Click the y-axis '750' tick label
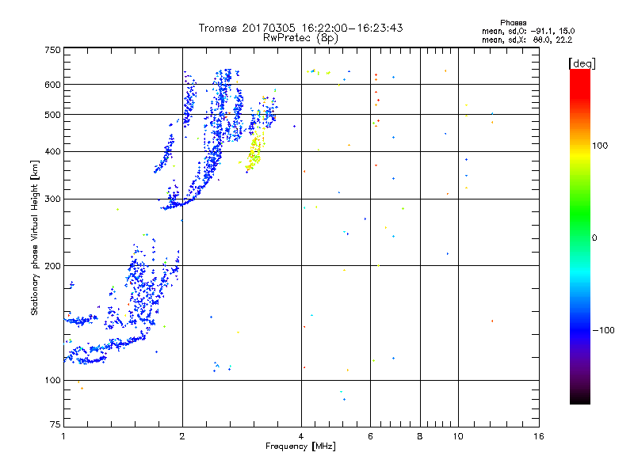The height and width of the screenshot is (475, 634). point(52,50)
